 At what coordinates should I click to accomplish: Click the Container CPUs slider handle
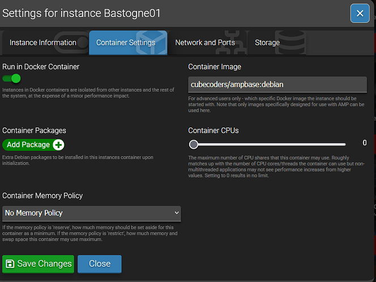coord(194,144)
